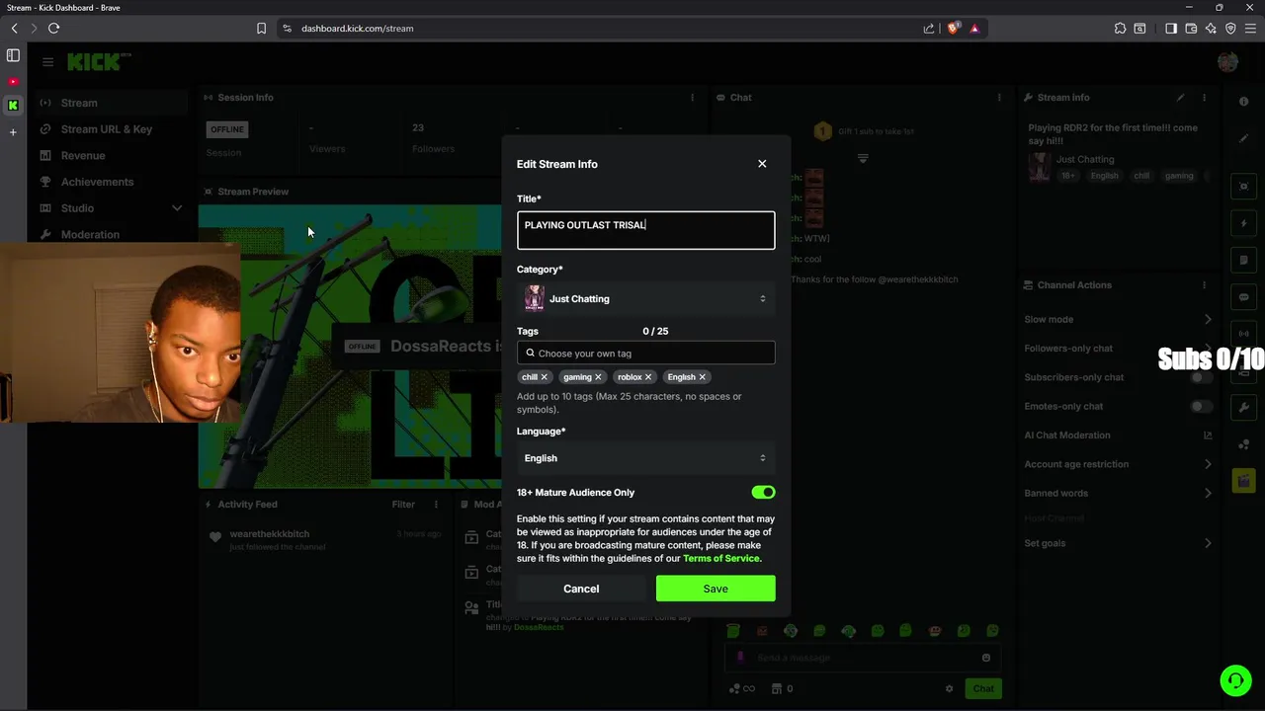Open AI Chat Moderation external link

[1207, 435]
